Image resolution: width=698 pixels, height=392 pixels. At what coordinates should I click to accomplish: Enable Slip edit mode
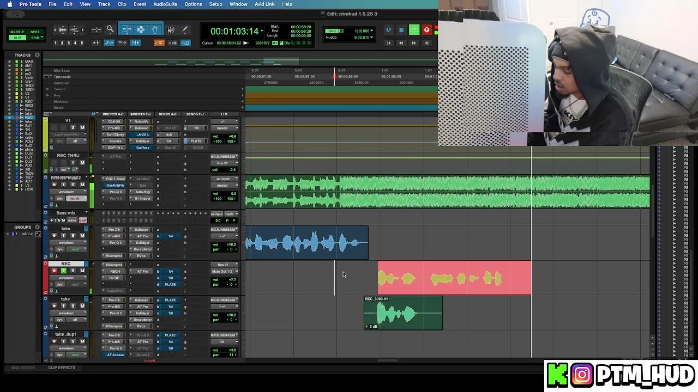click(x=17, y=38)
